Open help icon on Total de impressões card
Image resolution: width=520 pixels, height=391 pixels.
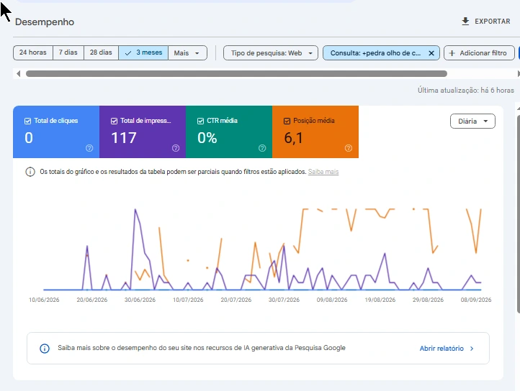pos(176,148)
